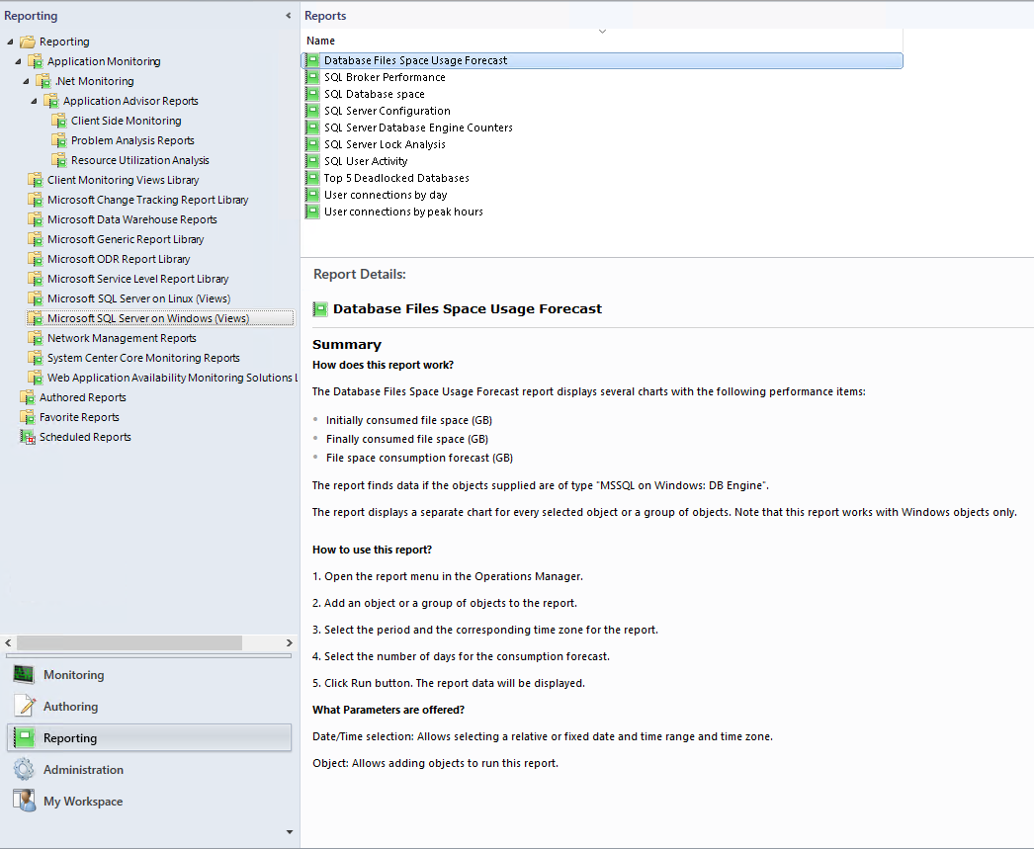Select Client Monitoring Views Library
The image size is (1034, 849).
pos(123,180)
